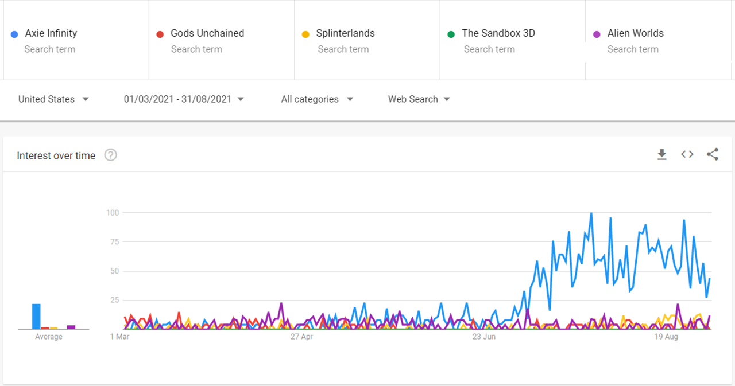Click the 50 y-axis value
This screenshot has height=386, width=735.
[114, 271]
